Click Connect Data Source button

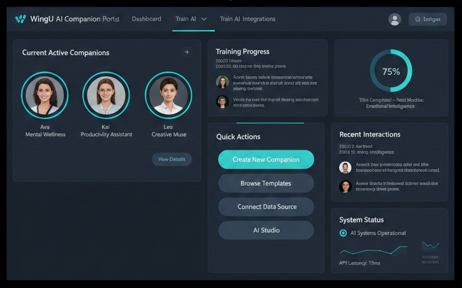tap(266, 207)
